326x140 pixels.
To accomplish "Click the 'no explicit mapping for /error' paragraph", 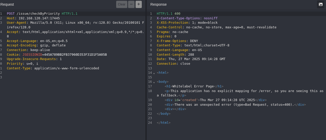I will [240, 93].
